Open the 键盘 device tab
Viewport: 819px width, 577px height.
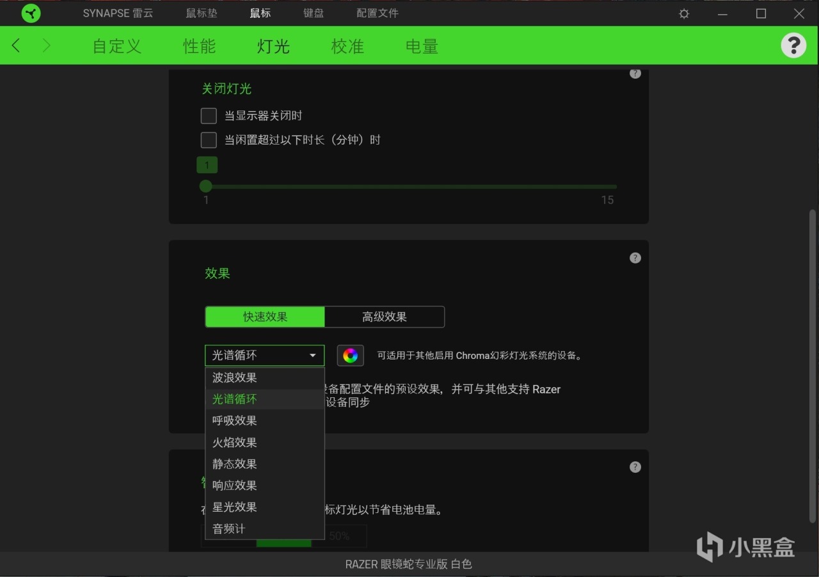tap(314, 13)
